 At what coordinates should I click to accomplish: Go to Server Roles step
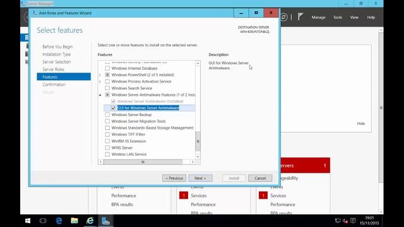(53, 69)
